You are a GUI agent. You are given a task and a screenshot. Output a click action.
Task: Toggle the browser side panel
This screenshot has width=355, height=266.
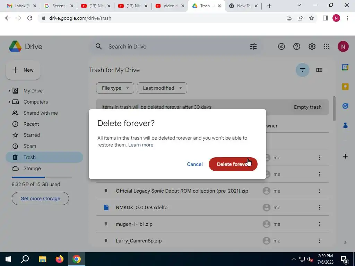tap(325, 18)
